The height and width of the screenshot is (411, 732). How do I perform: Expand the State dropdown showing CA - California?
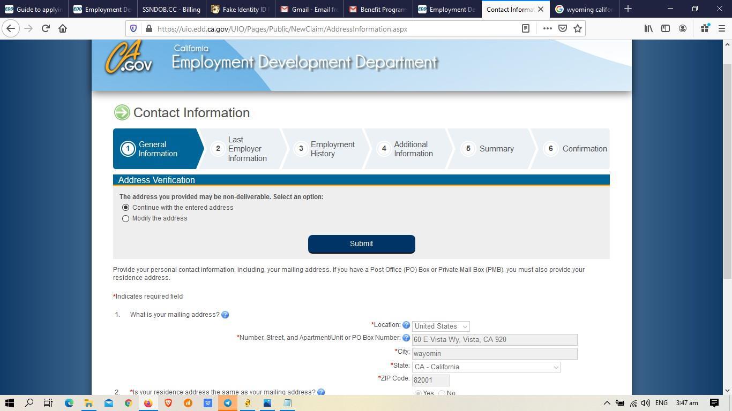click(x=486, y=367)
